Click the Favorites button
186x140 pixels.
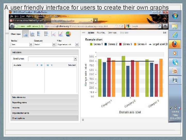pos(101,33)
